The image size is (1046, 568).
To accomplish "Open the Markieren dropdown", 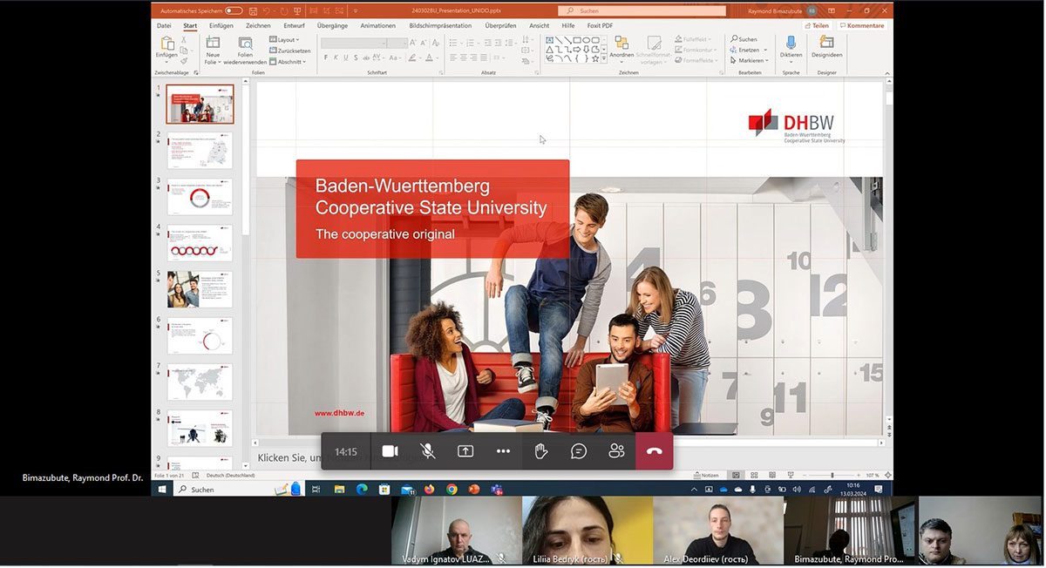I will [750, 61].
